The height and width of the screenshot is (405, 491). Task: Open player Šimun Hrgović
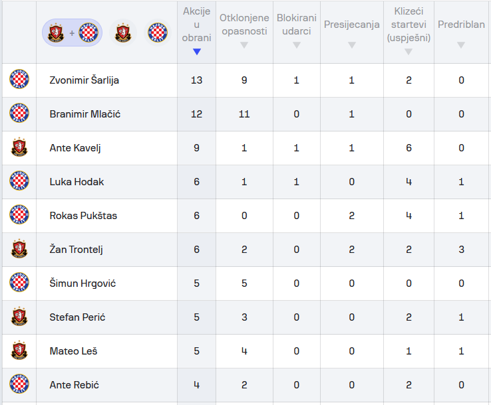(x=82, y=283)
